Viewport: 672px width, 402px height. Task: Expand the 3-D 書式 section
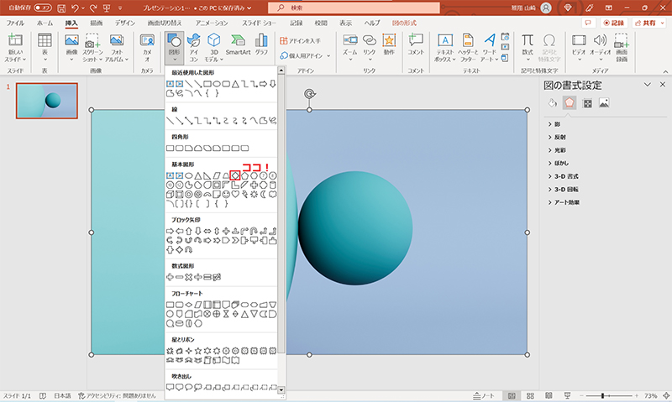tap(565, 176)
